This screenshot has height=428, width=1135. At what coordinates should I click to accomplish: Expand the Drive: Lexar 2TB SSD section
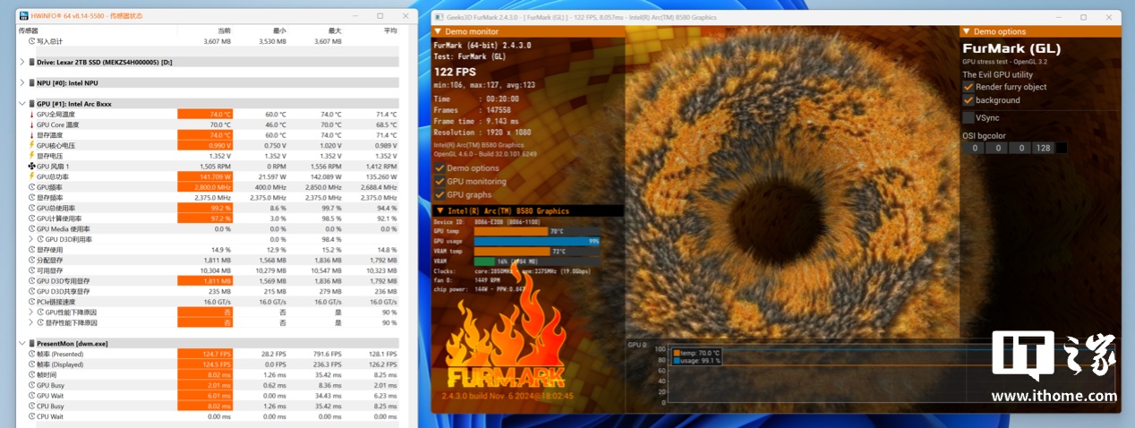tap(21, 62)
